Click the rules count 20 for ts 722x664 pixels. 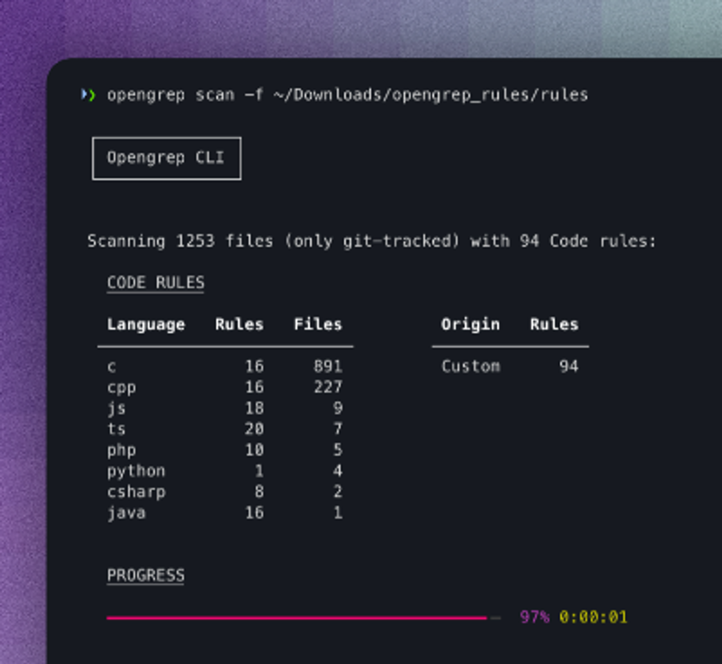pyautogui.click(x=255, y=429)
